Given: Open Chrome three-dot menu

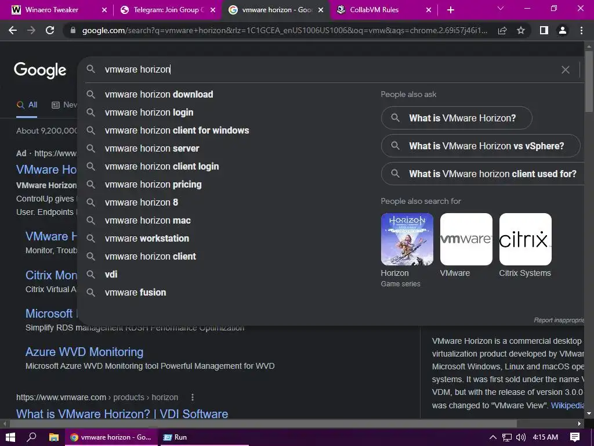Looking at the screenshot, I should [581, 30].
